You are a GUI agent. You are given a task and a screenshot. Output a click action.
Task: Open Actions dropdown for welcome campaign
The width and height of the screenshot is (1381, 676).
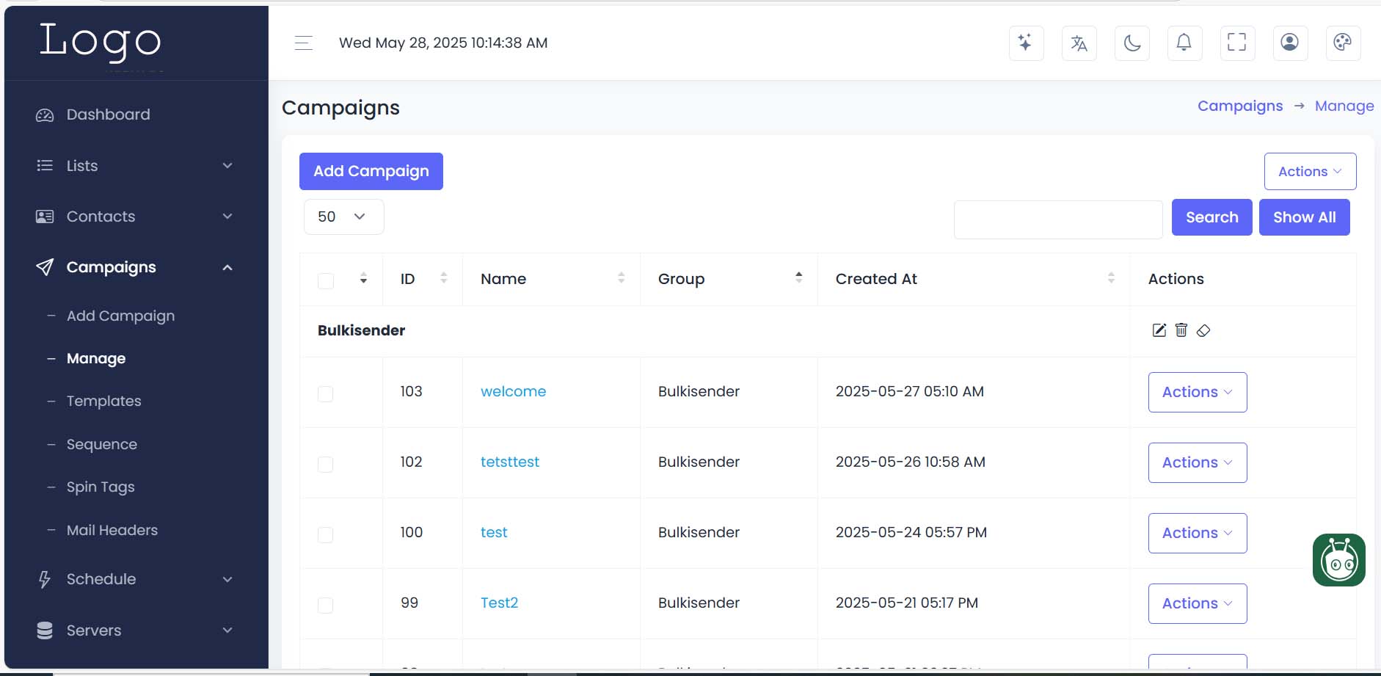1197,392
